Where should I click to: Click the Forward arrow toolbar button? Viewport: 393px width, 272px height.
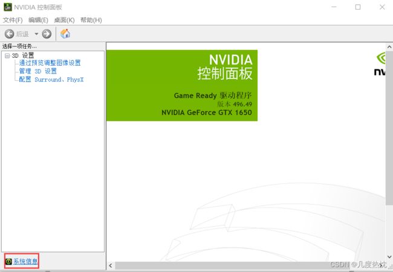[x=47, y=34]
